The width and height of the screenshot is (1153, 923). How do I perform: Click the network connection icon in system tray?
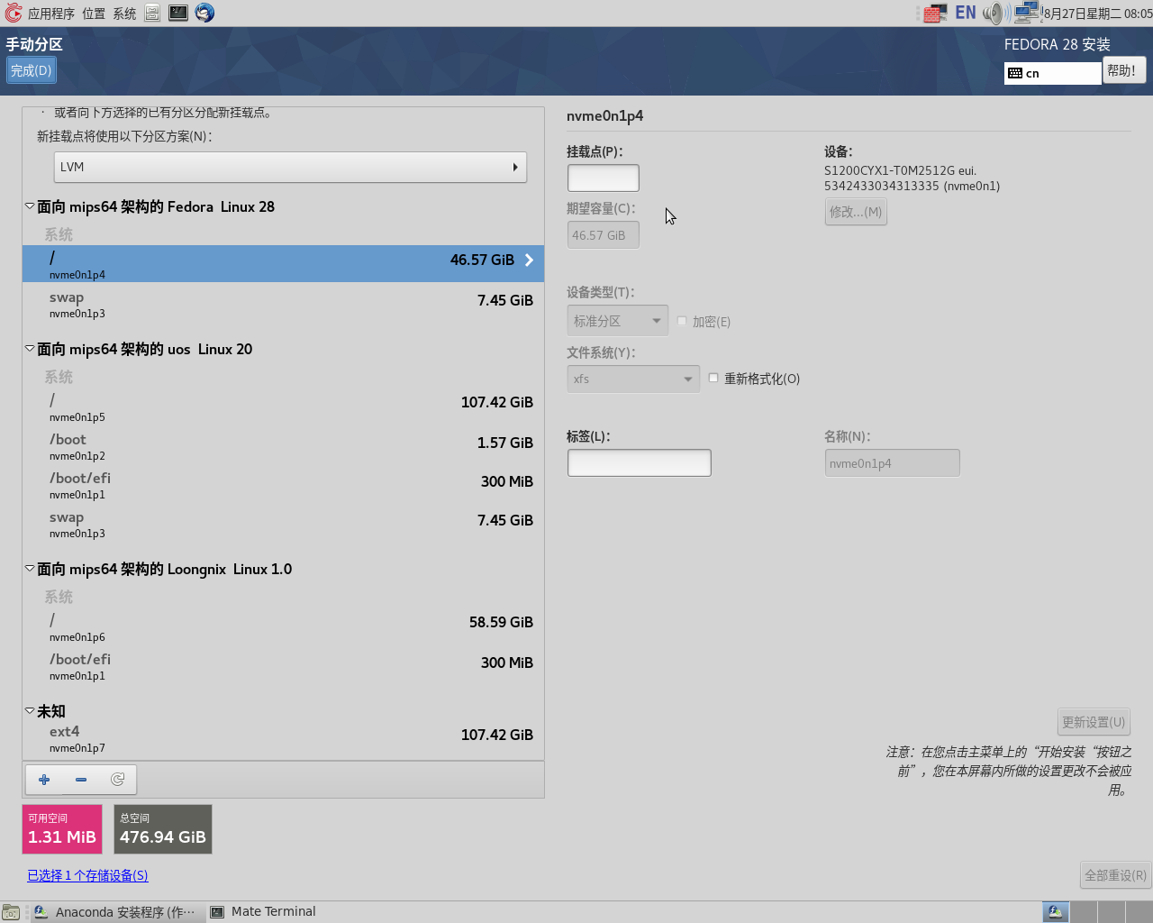coord(1026,13)
